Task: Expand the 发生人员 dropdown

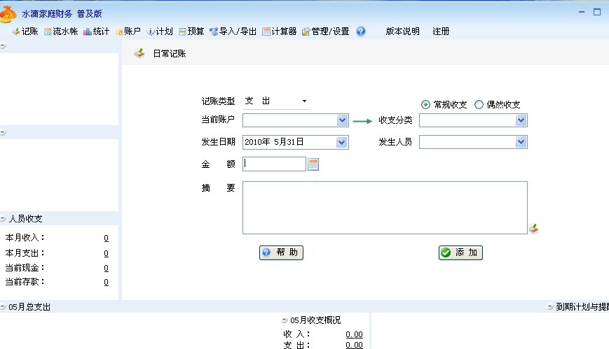Action: (521, 142)
